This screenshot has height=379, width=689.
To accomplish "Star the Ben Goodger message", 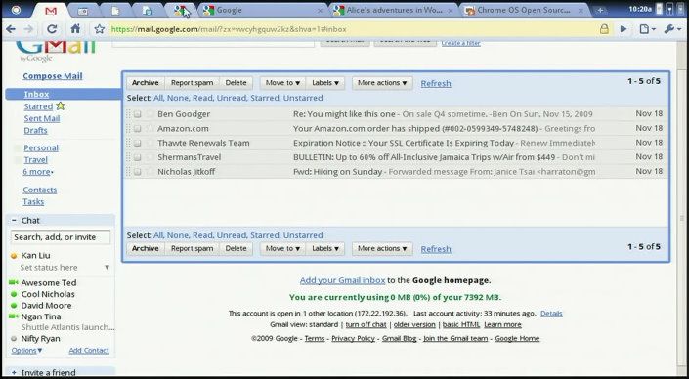I will (151, 113).
